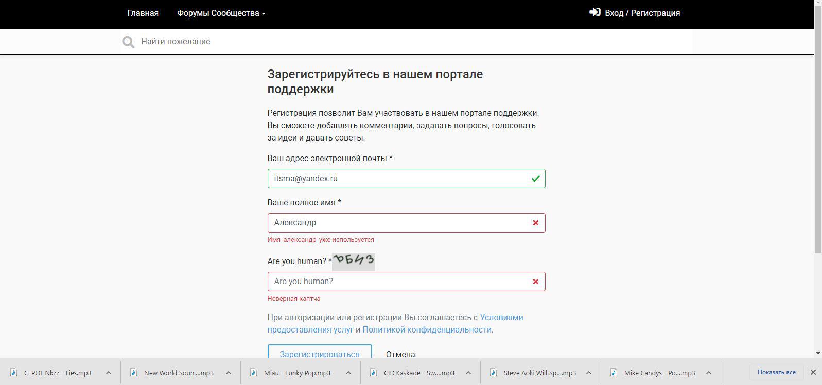This screenshot has height=385, width=822.
Task: Click heading Зарегистрируйтесь в нашем портале поддержки
Action: (375, 81)
